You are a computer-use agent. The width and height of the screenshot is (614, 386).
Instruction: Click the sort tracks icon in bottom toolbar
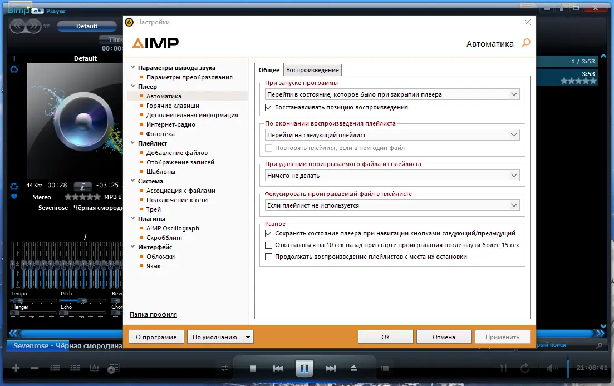(94, 368)
